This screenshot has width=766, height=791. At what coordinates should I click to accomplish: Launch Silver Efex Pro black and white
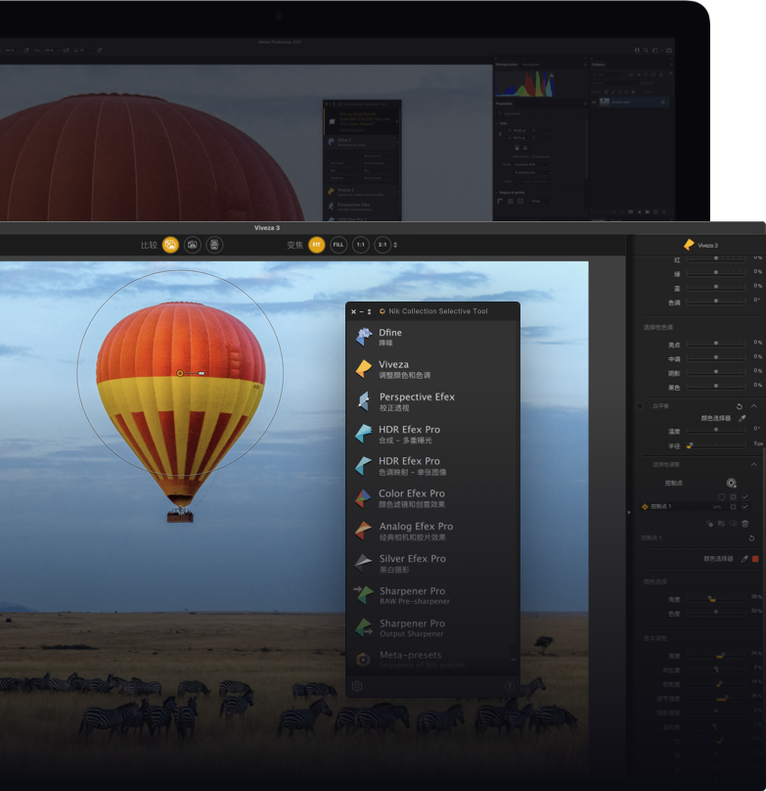coord(432,564)
